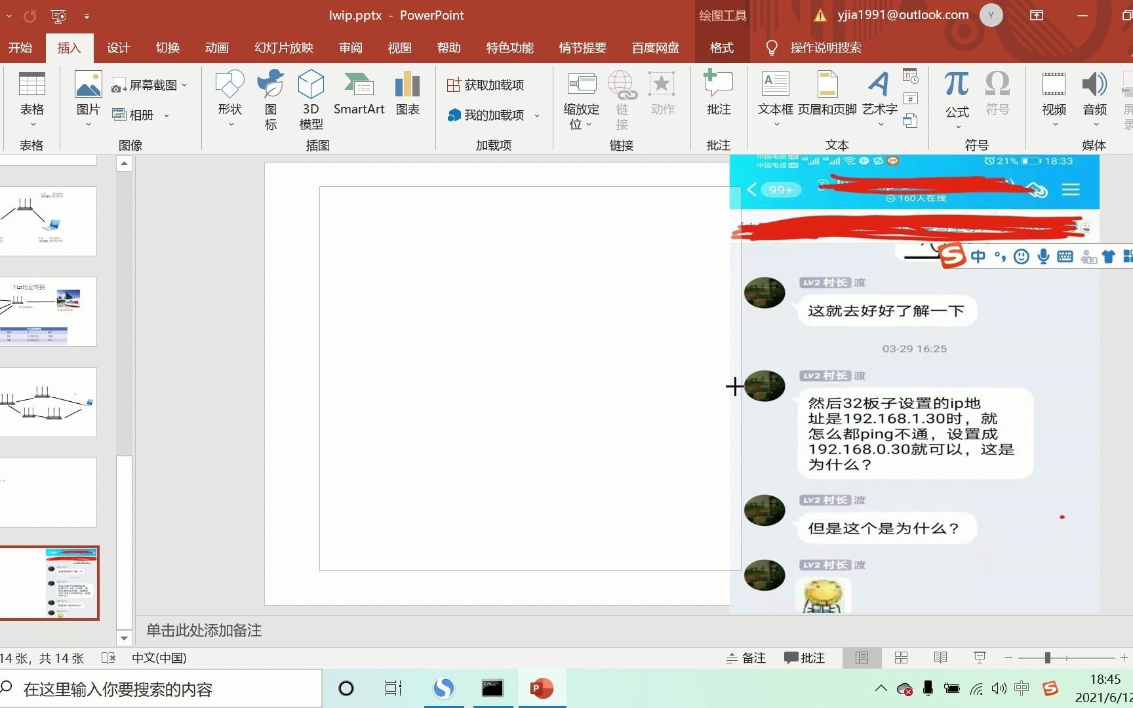Click 中文(中国) language indicator

(159, 658)
